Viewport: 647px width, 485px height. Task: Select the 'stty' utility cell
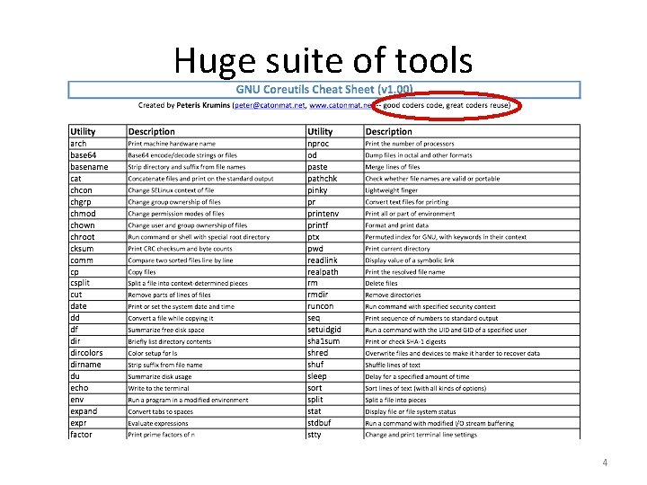tap(334, 435)
